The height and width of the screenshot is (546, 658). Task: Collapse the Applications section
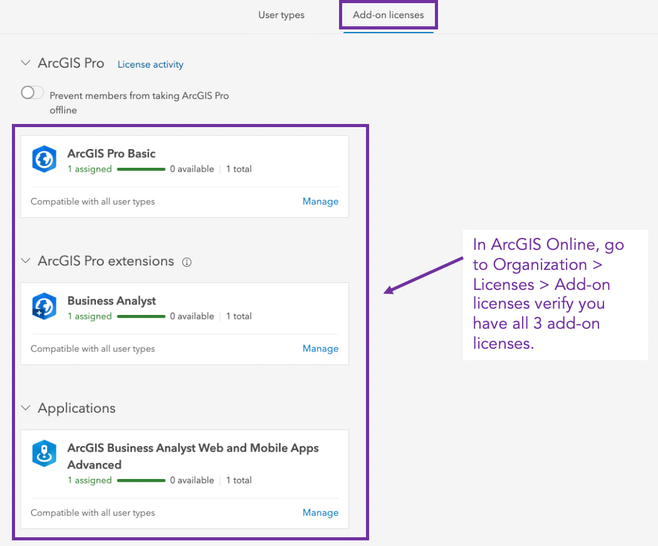(26, 408)
